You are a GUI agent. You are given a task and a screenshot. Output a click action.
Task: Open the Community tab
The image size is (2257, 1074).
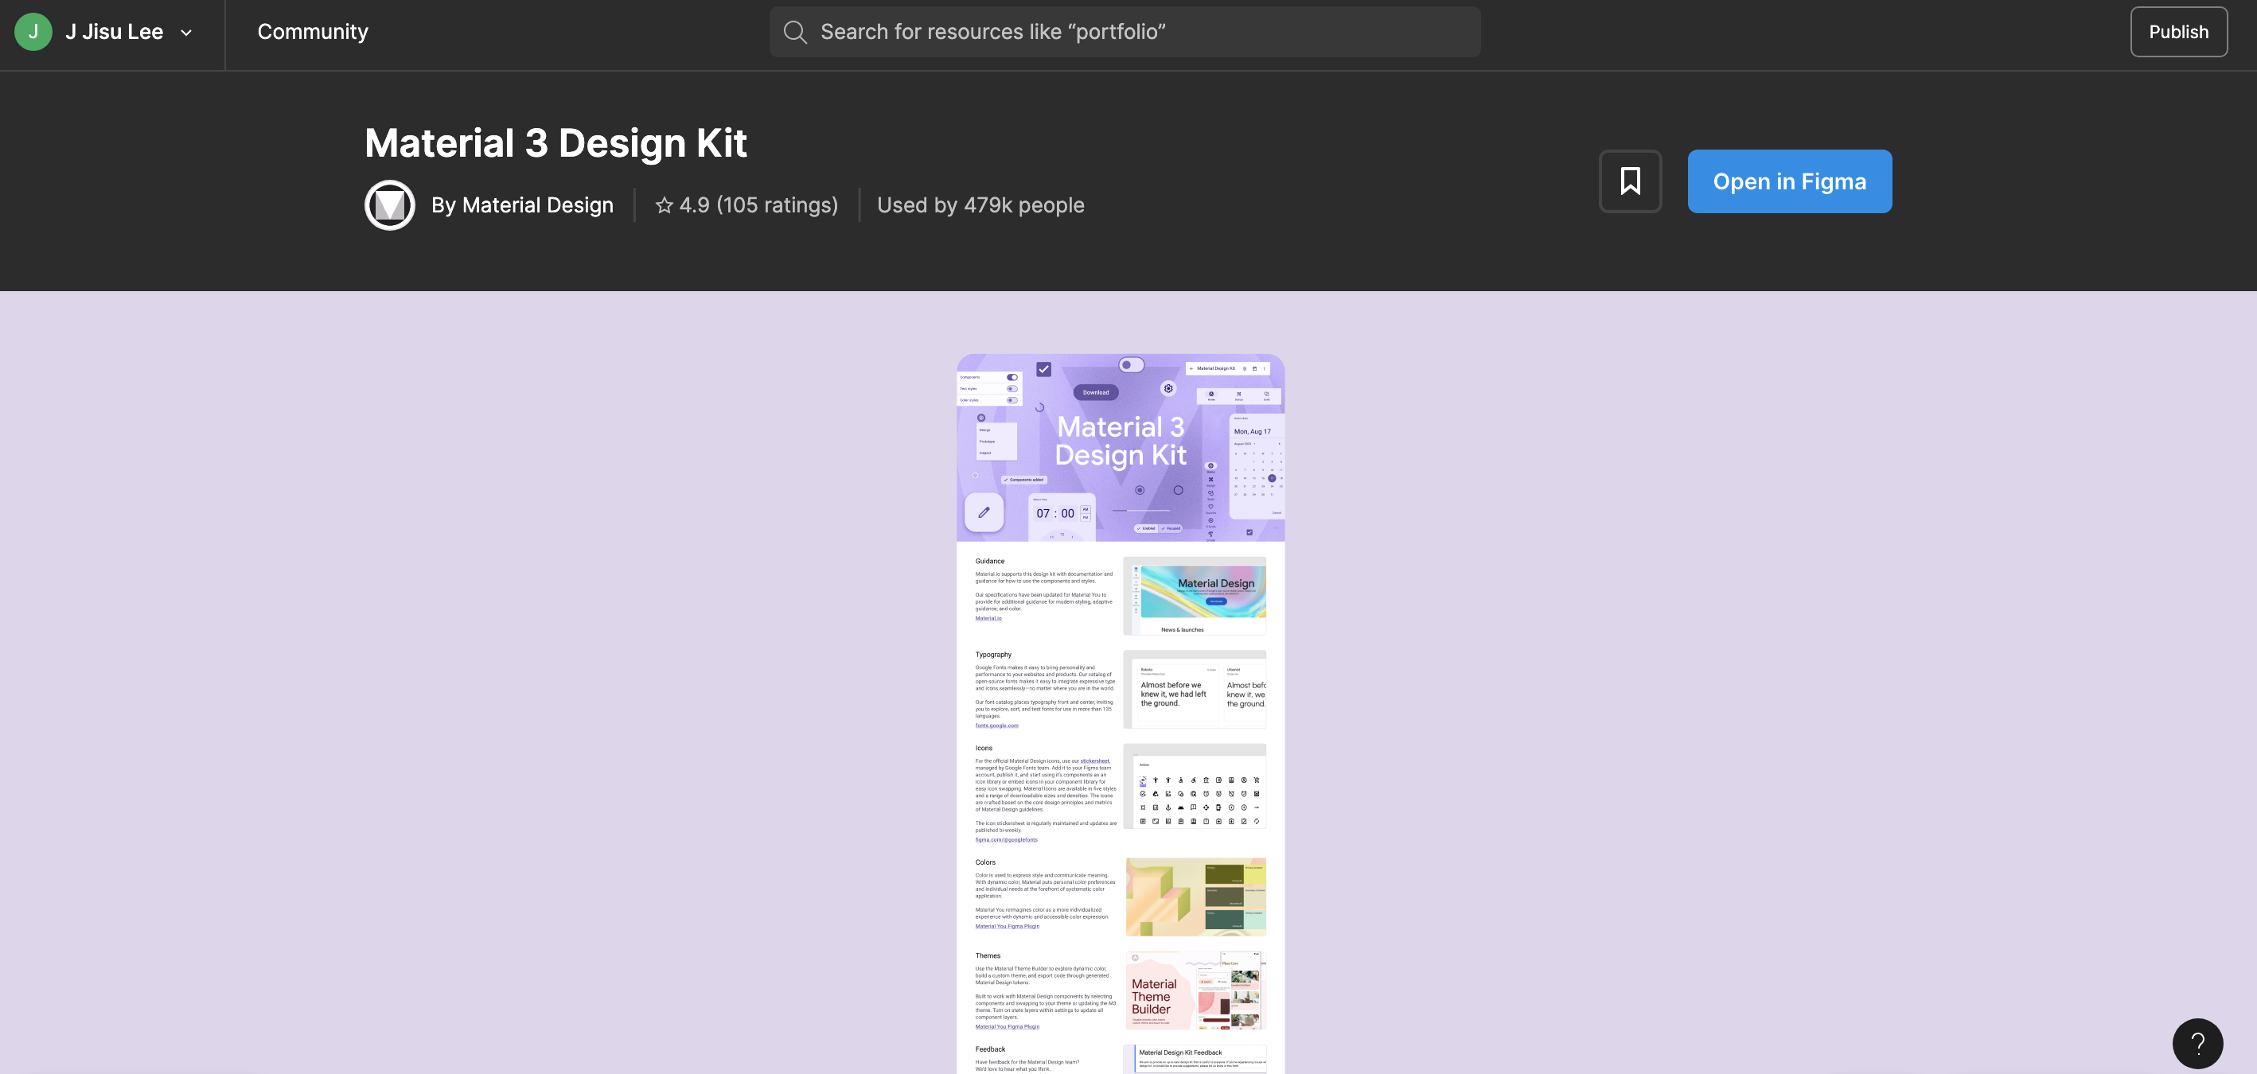(x=313, y=32)
